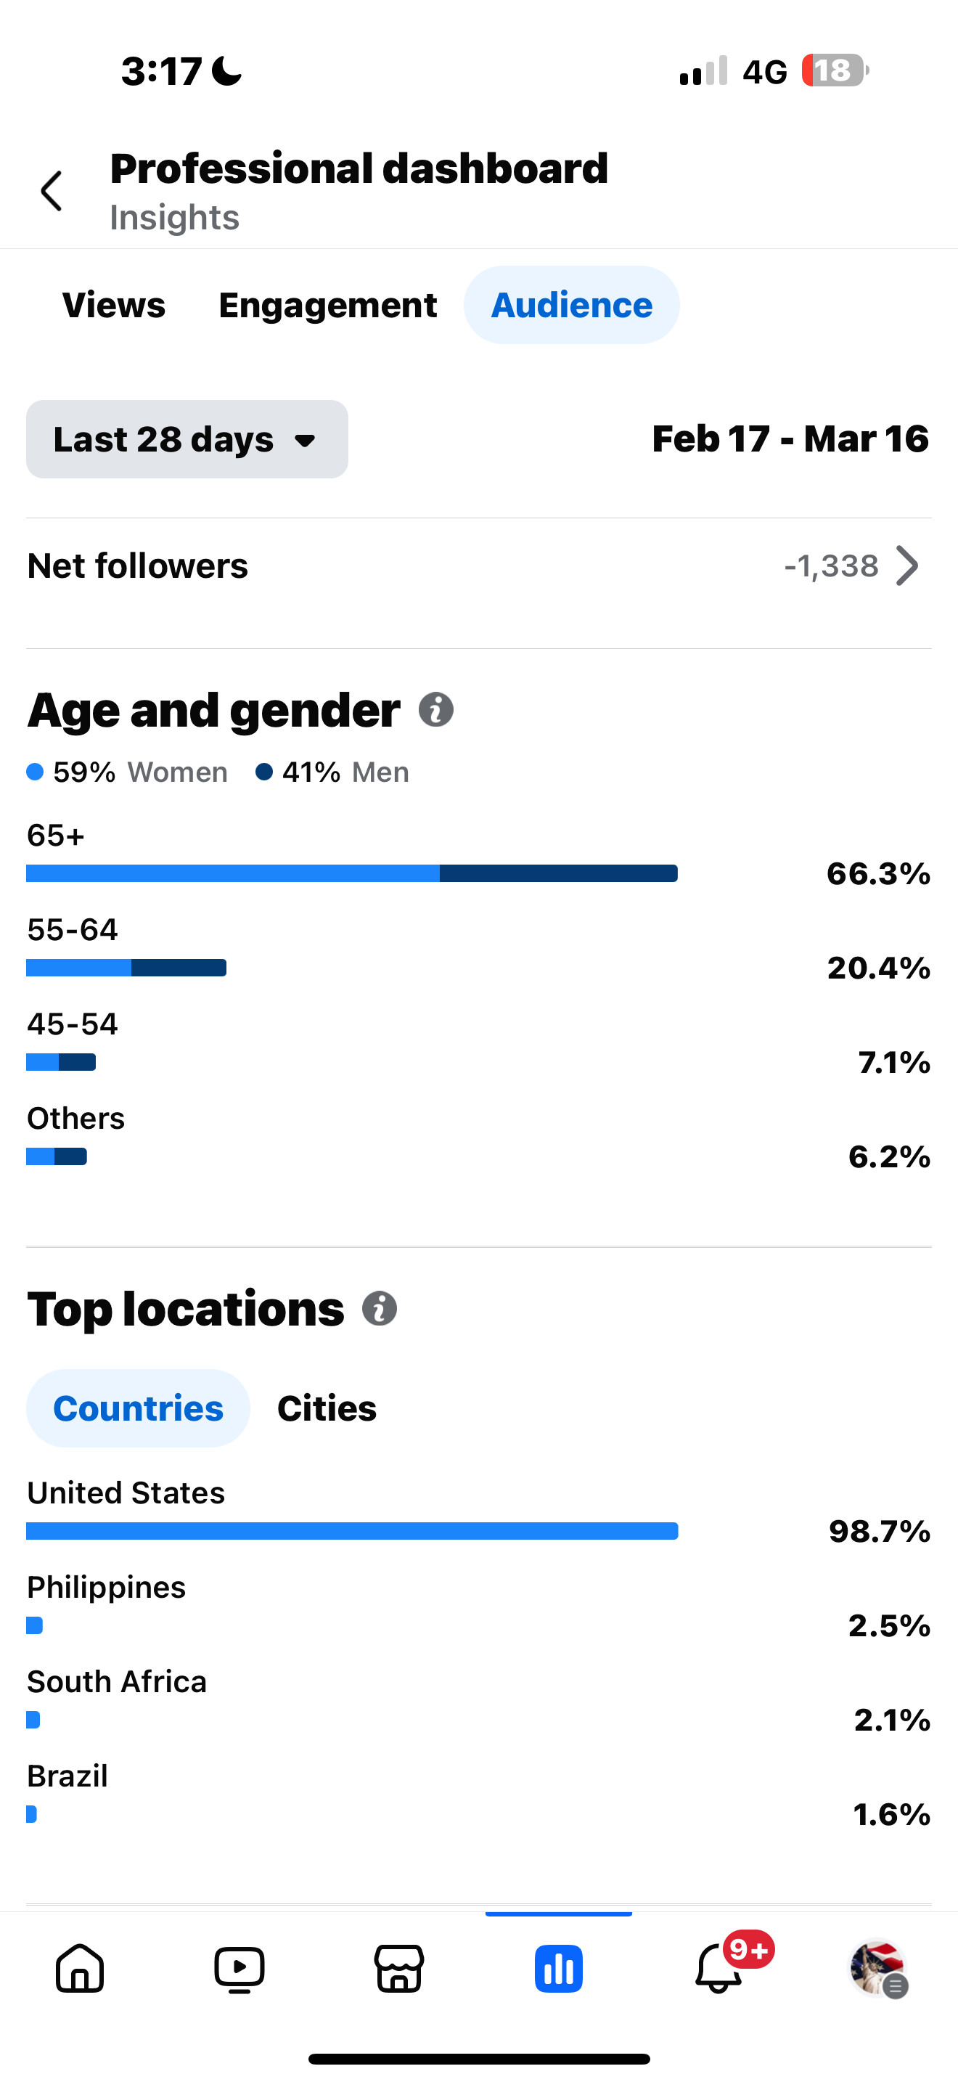
Task: Show info for Age and gender
Action: point(436,710)
